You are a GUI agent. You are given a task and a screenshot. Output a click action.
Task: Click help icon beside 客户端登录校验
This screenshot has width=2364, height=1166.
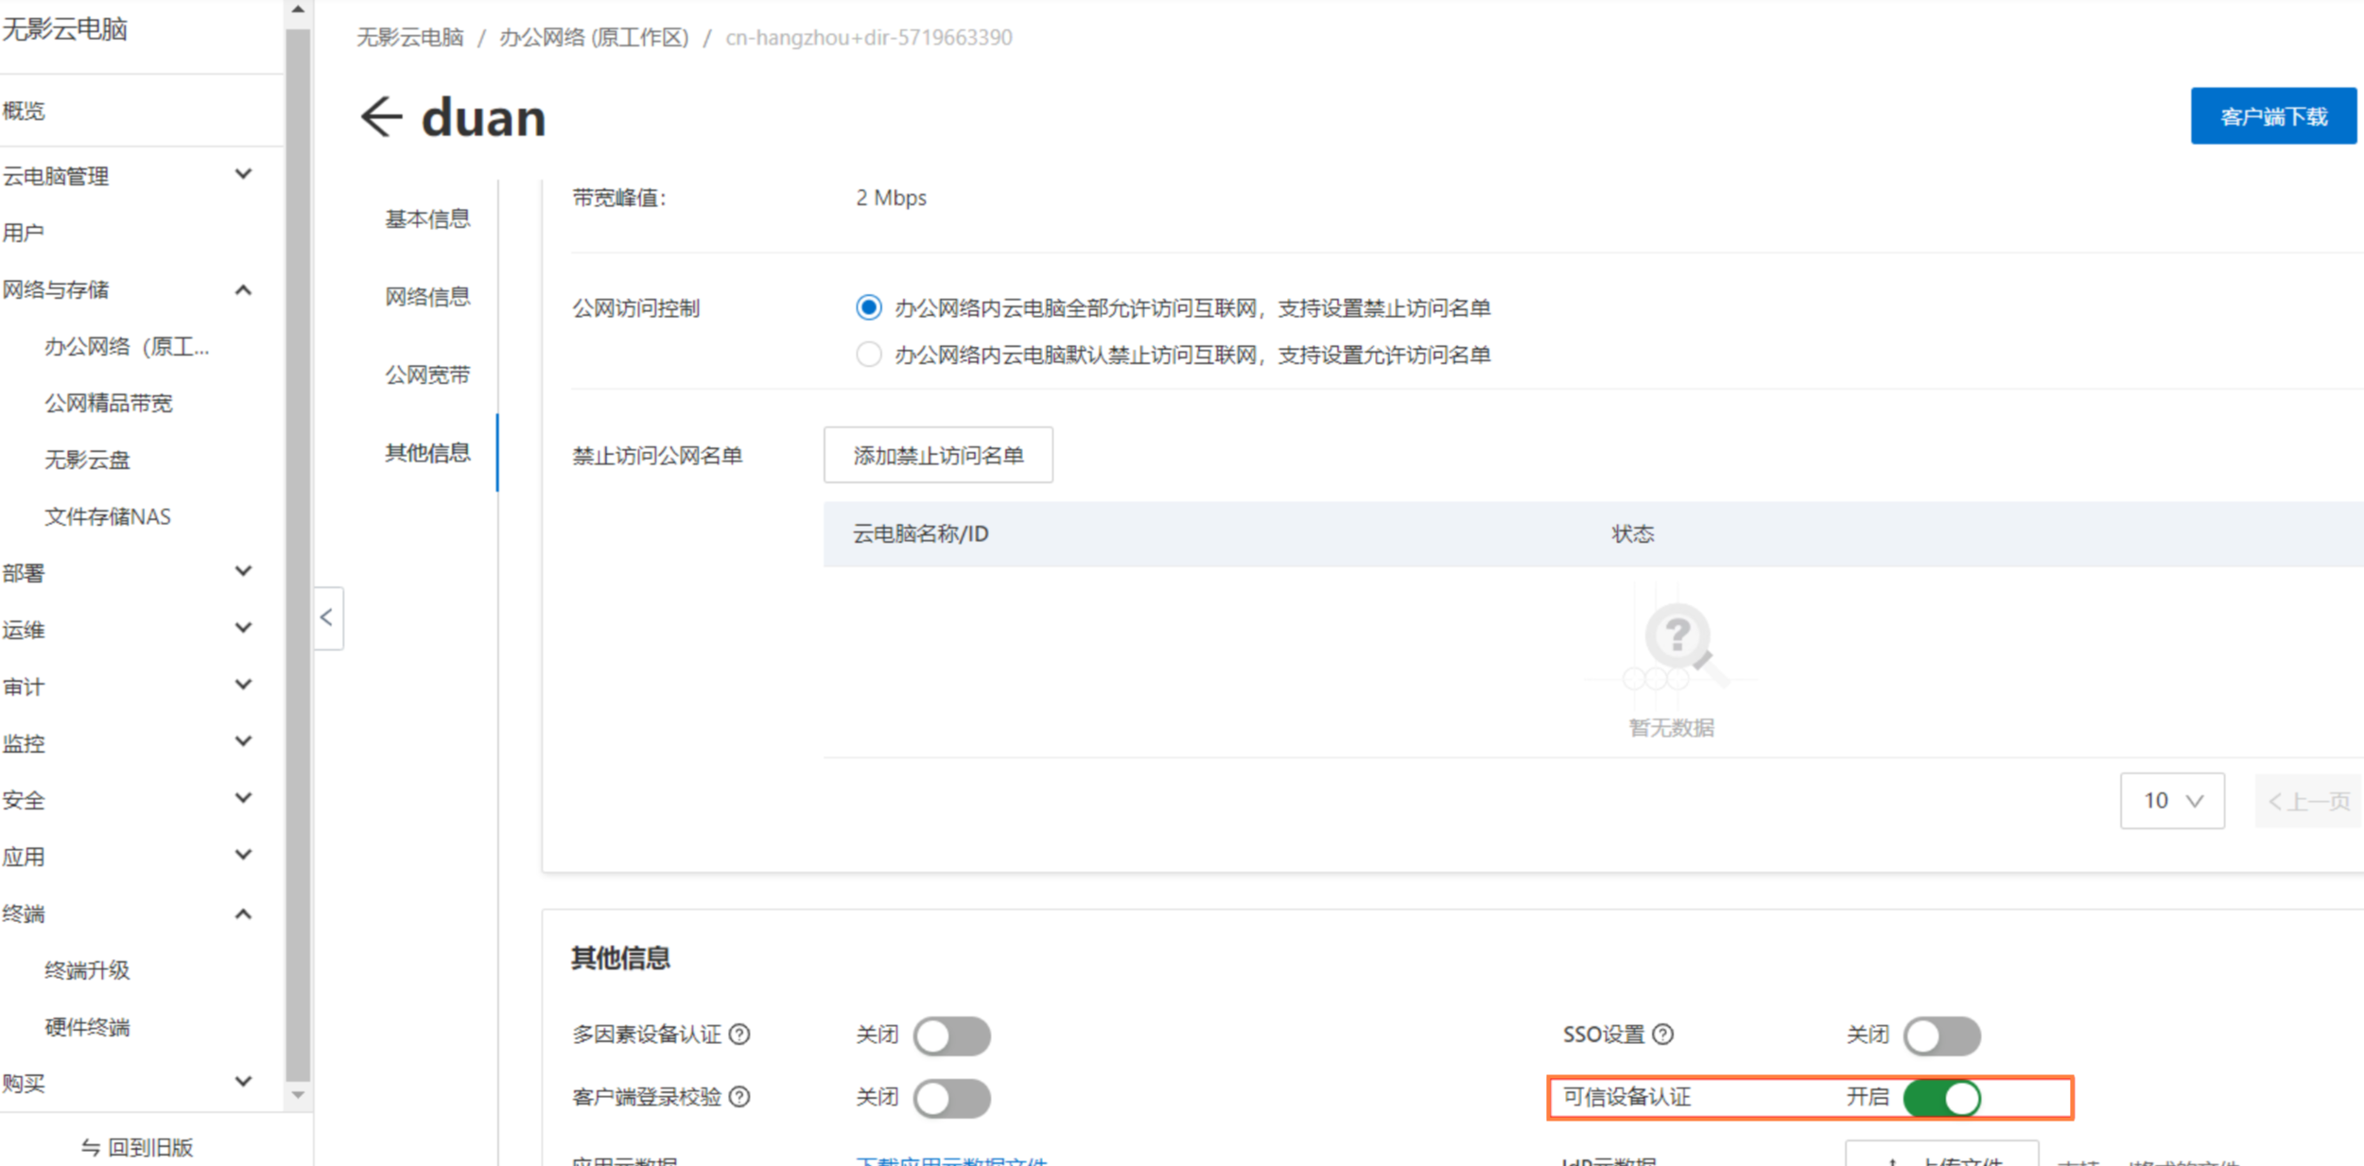pyautogui.click(x=740, y=1097)
